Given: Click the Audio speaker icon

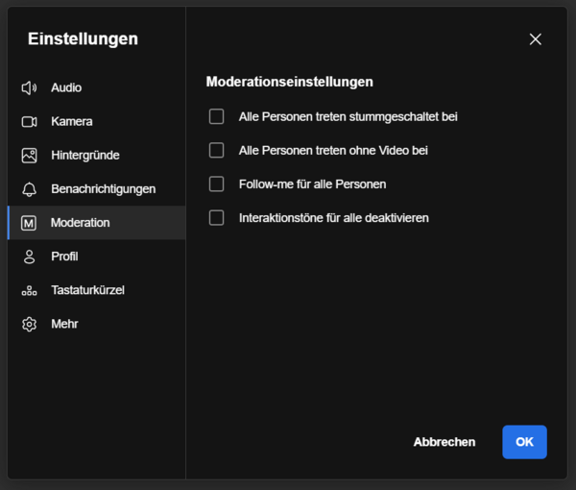Looking at the screenshot, I should click(29, 87).
